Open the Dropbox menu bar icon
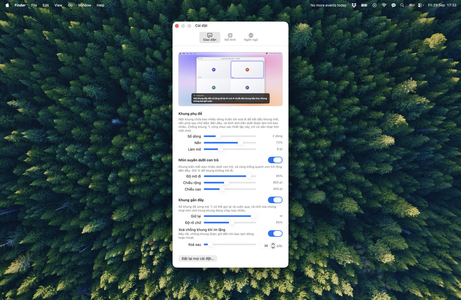 [354, 5]
